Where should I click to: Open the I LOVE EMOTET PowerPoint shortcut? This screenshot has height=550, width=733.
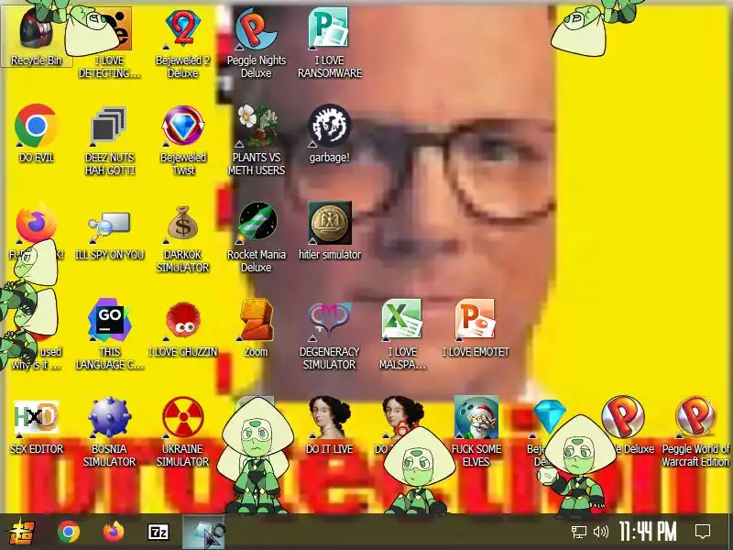pyautogui.click(x=476, y=327)
